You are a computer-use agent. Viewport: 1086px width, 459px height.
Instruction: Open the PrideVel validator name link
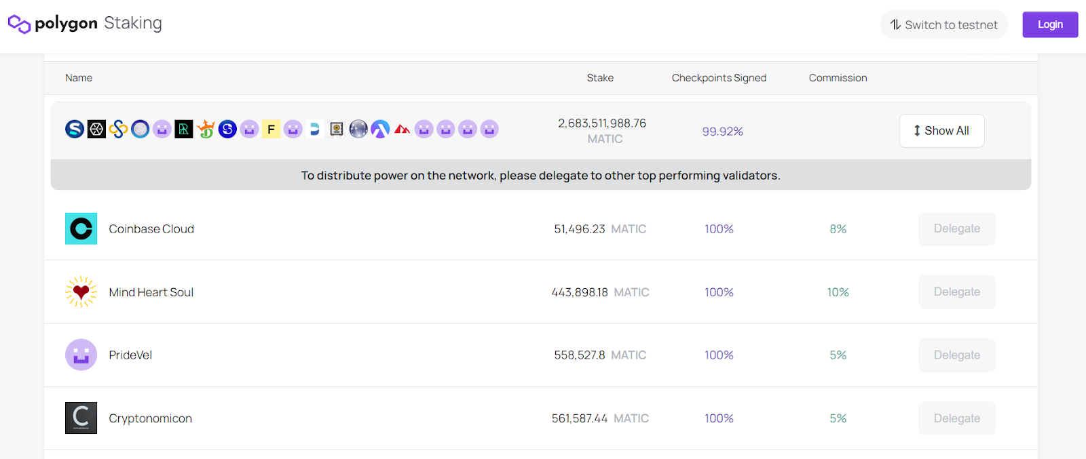tap(130, 355)
